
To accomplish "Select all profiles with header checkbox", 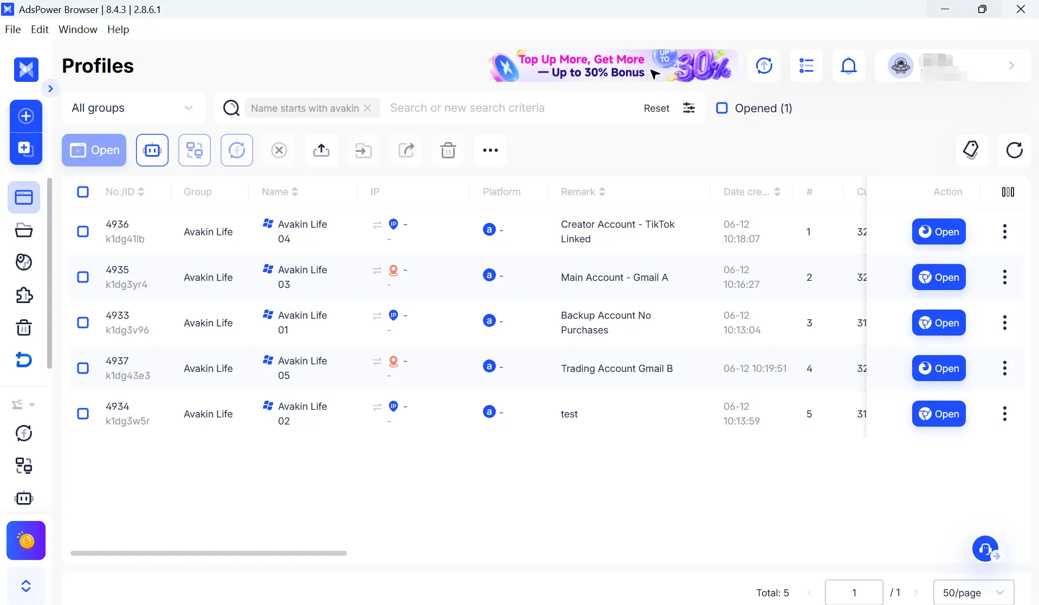I will pos(83,192).
